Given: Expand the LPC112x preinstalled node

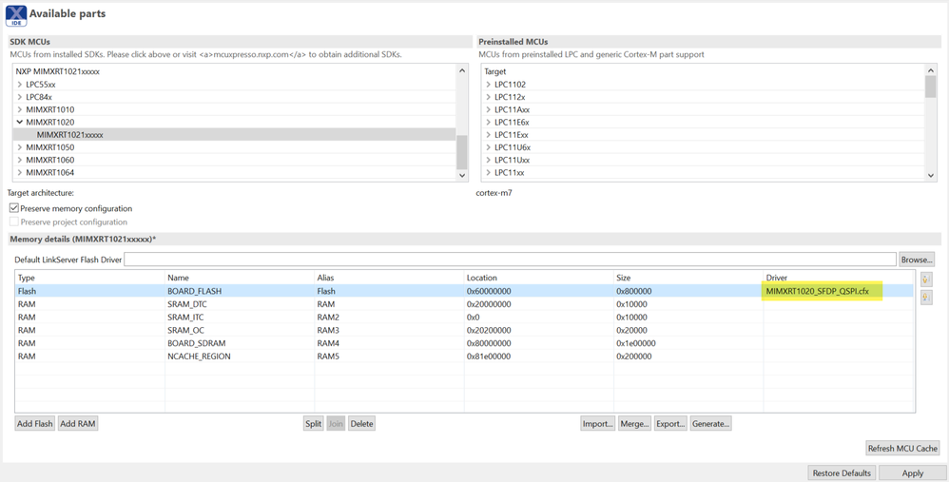Looking at the screenshot, I should pos(489,97).
